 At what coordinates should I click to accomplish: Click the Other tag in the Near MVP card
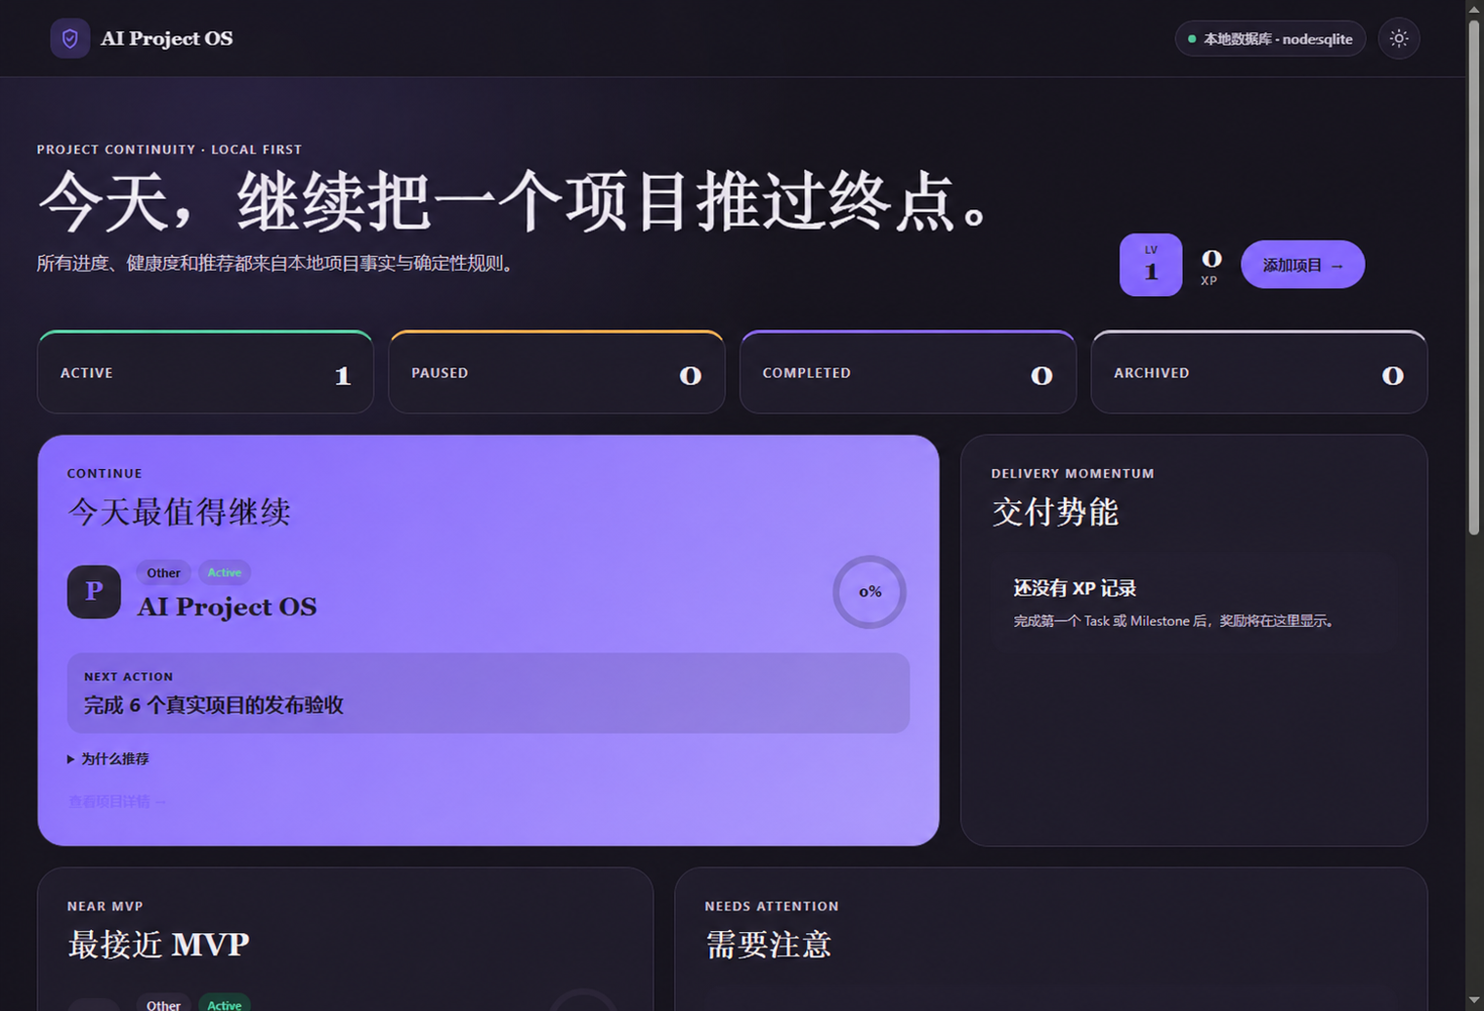pyautogui.click(x=163, y=1004)
